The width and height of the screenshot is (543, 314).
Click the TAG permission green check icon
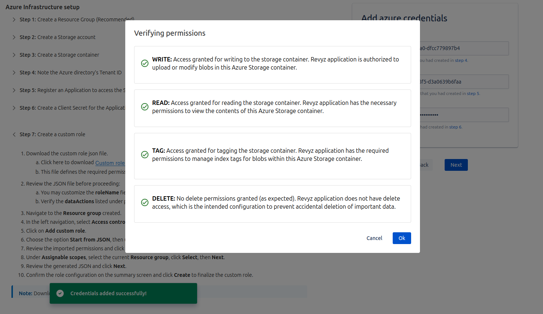coord(145,155)
